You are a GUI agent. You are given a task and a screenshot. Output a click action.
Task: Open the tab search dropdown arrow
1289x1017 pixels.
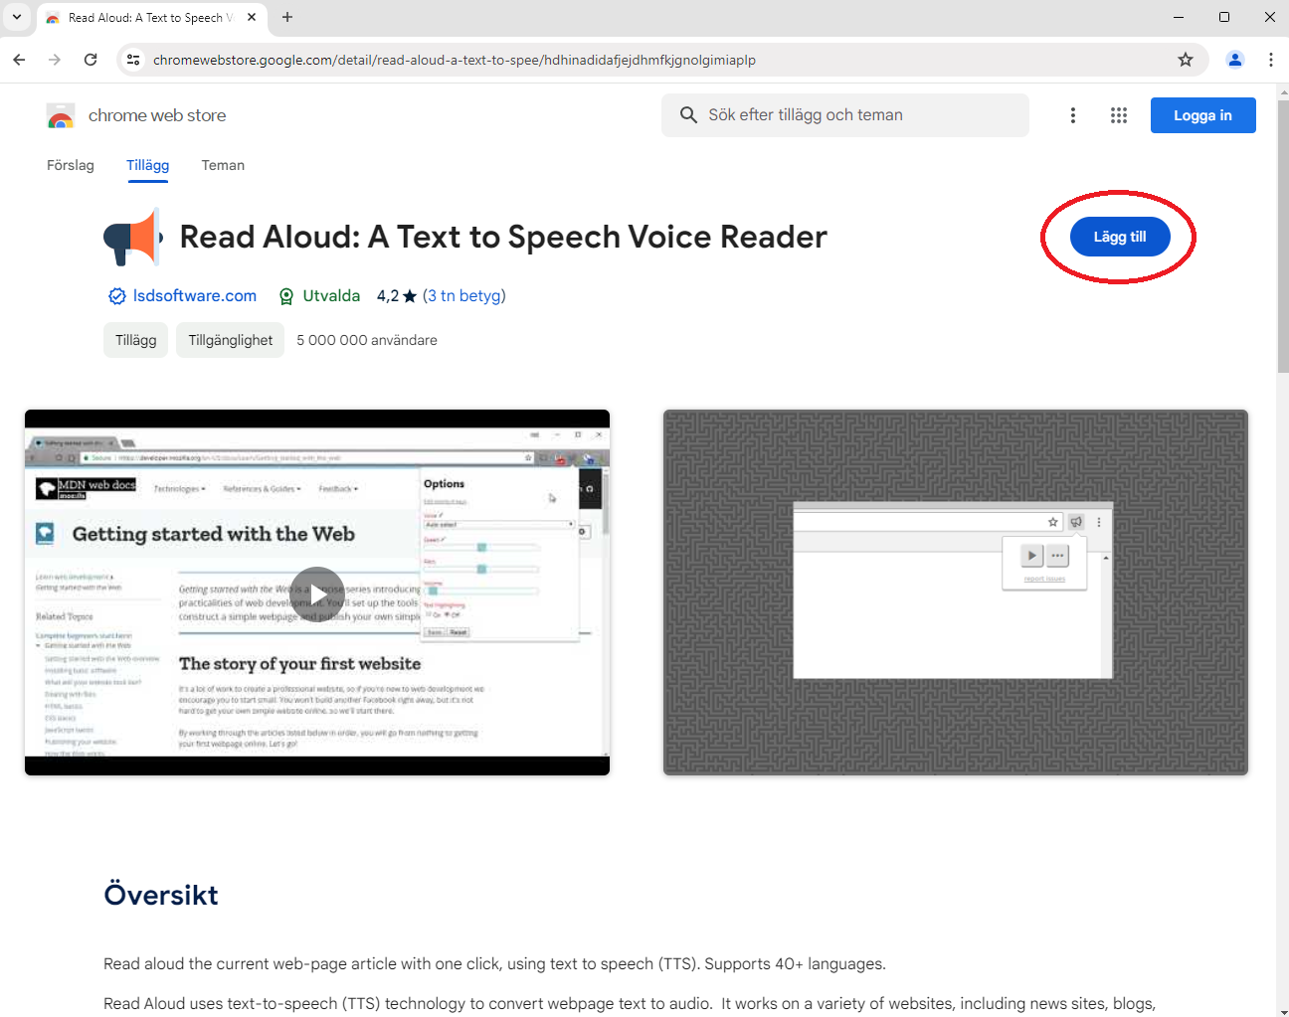click(17, 17)
